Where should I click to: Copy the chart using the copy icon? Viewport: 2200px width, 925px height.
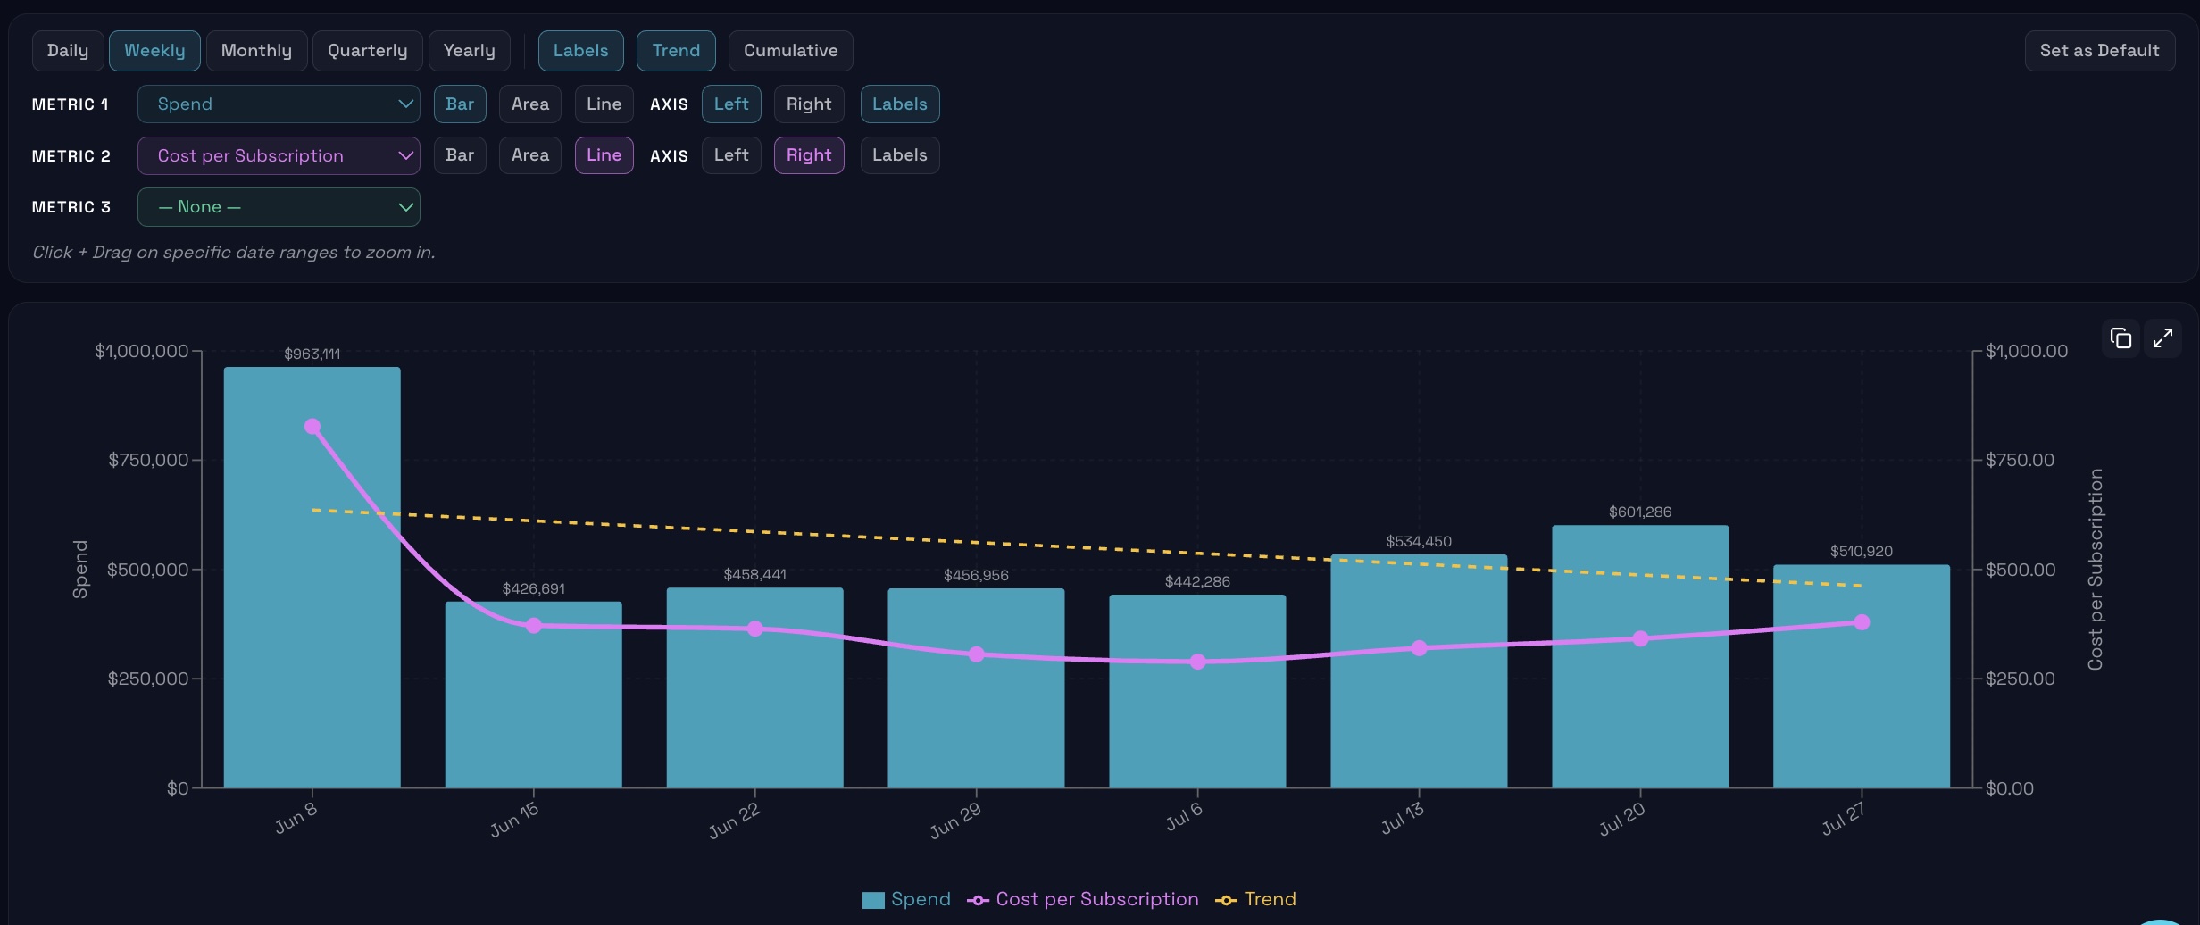click(2121, 338)
